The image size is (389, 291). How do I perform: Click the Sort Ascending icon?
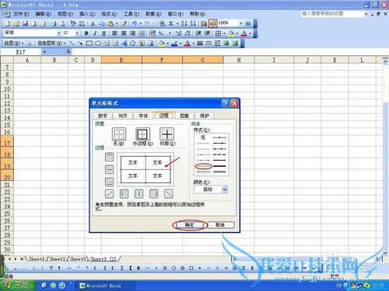pos(184,24)
